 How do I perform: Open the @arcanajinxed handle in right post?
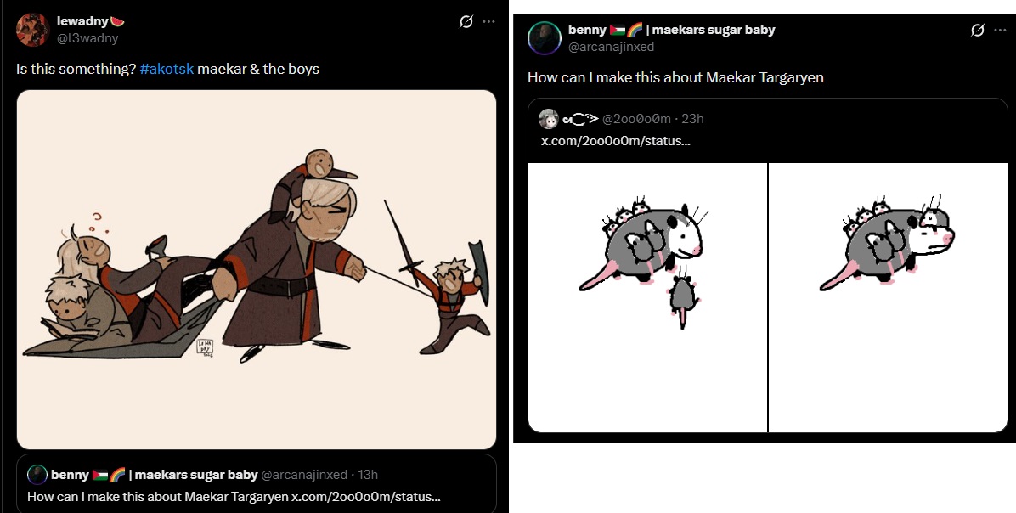(611, 47)
